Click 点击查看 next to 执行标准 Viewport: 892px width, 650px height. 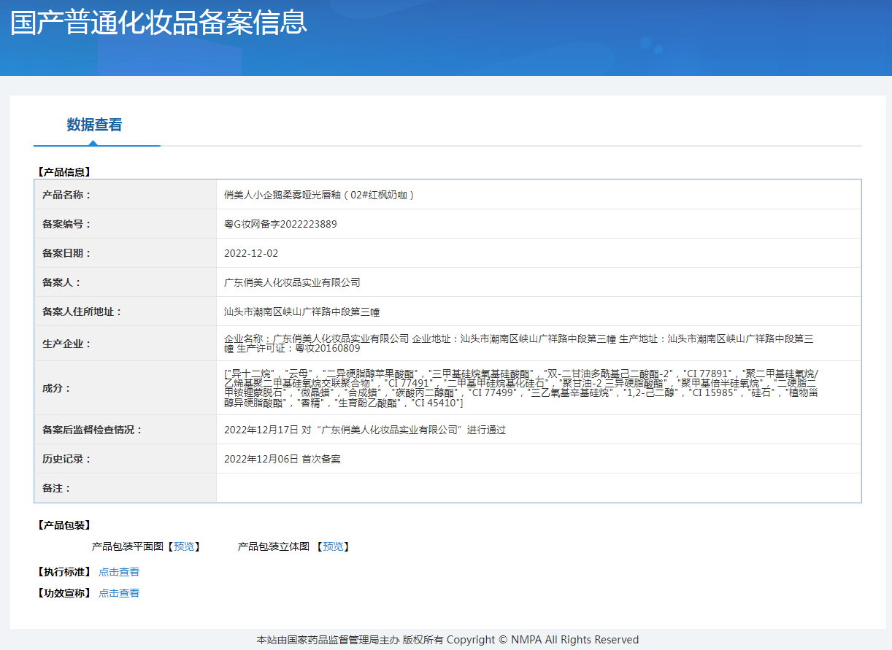click(x=119, y=572)
